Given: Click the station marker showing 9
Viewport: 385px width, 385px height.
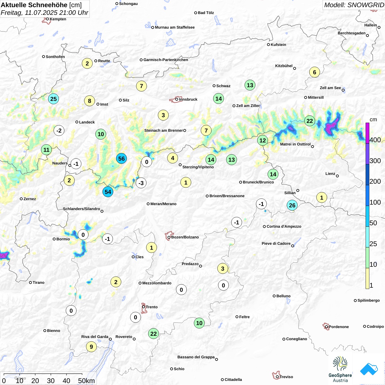Looking at the screenshot, I should click(91, 347).
